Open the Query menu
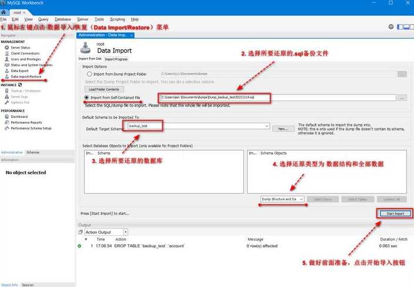This screenshot has width=414, height=287. pyautogui.click(x=43, y=19)
